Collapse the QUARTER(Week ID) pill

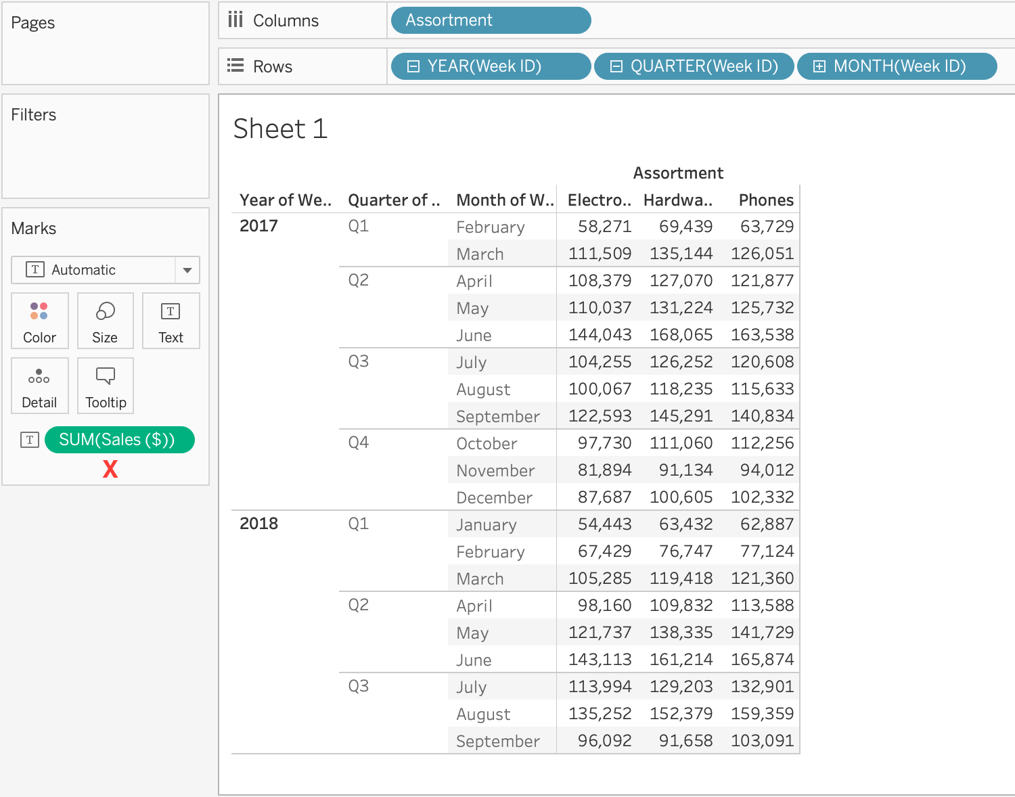tap(616, 66)
